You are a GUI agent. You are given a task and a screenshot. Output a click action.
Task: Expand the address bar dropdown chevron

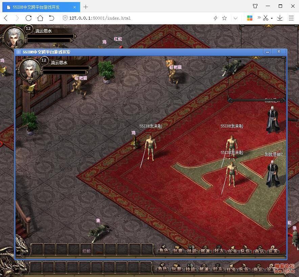[236, 18]
